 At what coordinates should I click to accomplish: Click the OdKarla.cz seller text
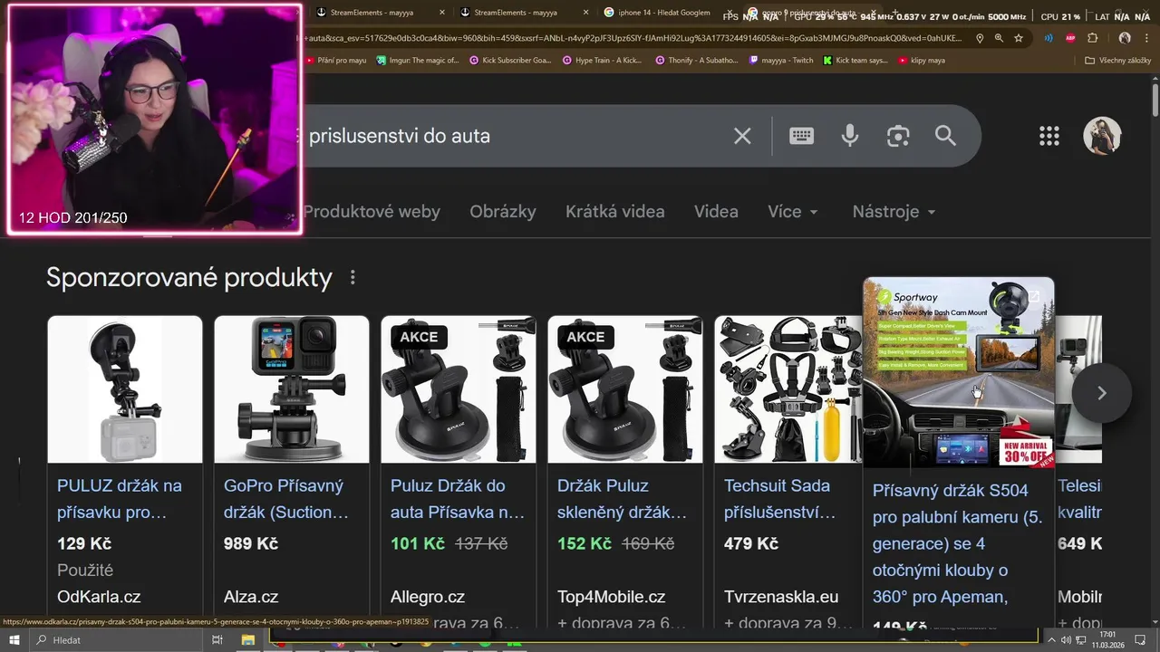[x=99, y=598]
